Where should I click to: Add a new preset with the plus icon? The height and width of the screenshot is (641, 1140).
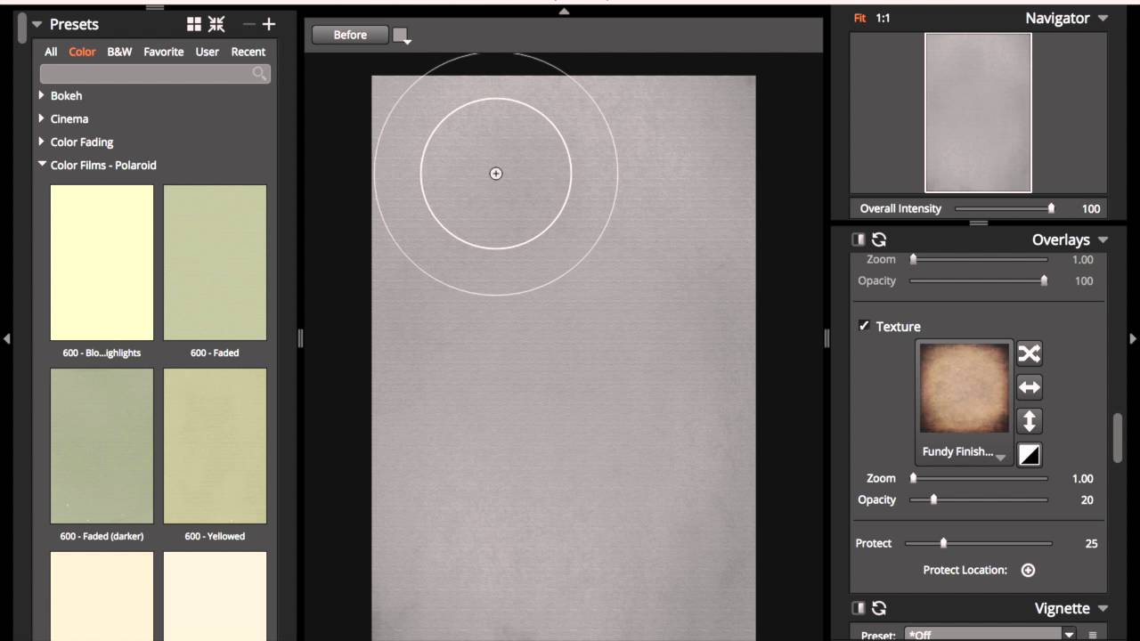pyautogui.click(x=269, y=24)
